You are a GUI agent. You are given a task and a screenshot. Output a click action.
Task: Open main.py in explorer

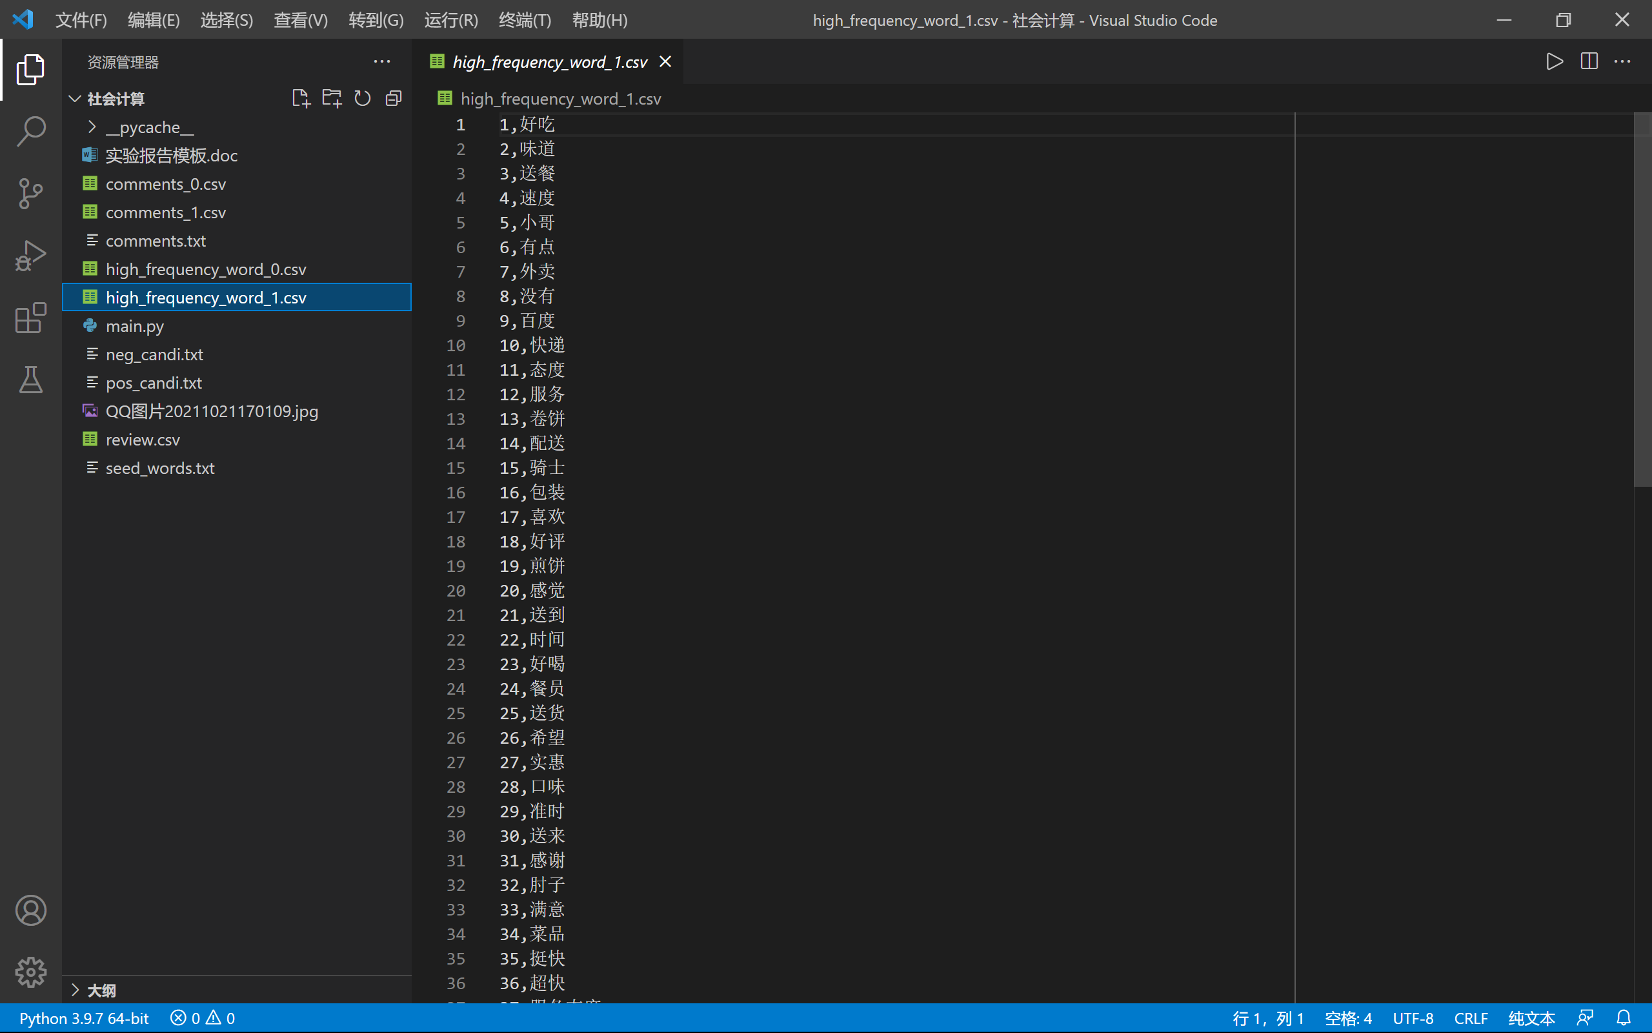pos(237,326)
